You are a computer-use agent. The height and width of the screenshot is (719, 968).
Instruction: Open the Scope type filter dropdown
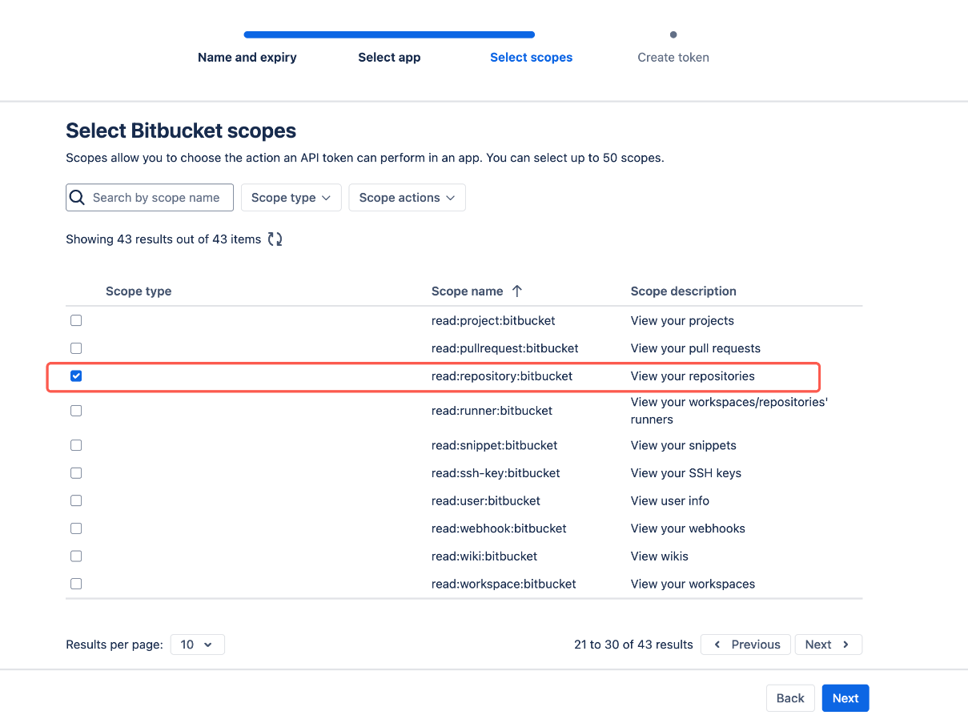coord(291,198)
